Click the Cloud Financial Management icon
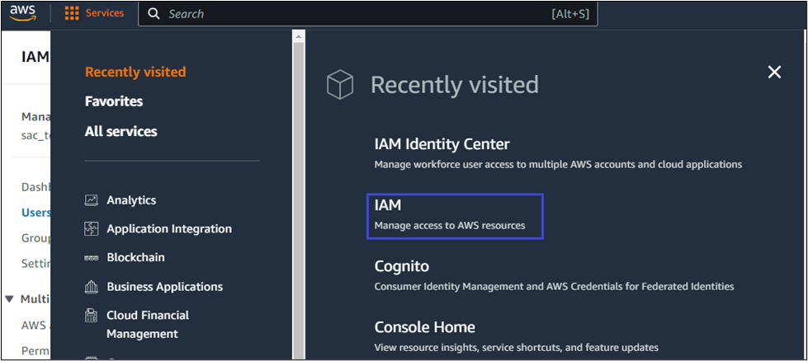This screenshot has width=808, height=361. click(x=92, y=316)
